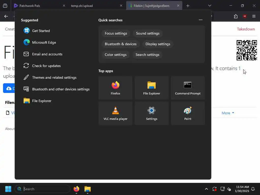Launch Paint from Top apps
The width and height of the screenshot is (260, 195).
pyautogui.click(x=188, y=113)
